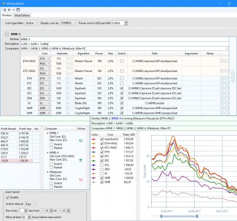Click the Worker name input field
237x221 pixels.
tap(125, 39)
